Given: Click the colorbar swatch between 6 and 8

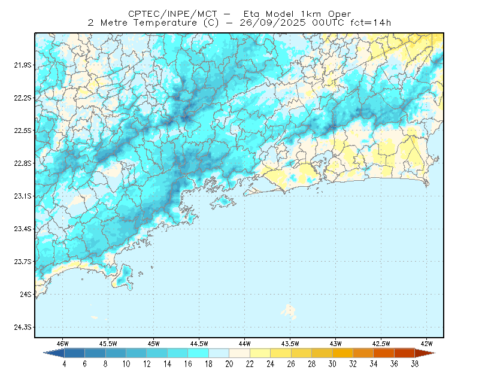Looking at the screenshot, I should click(x=95, y=353).
